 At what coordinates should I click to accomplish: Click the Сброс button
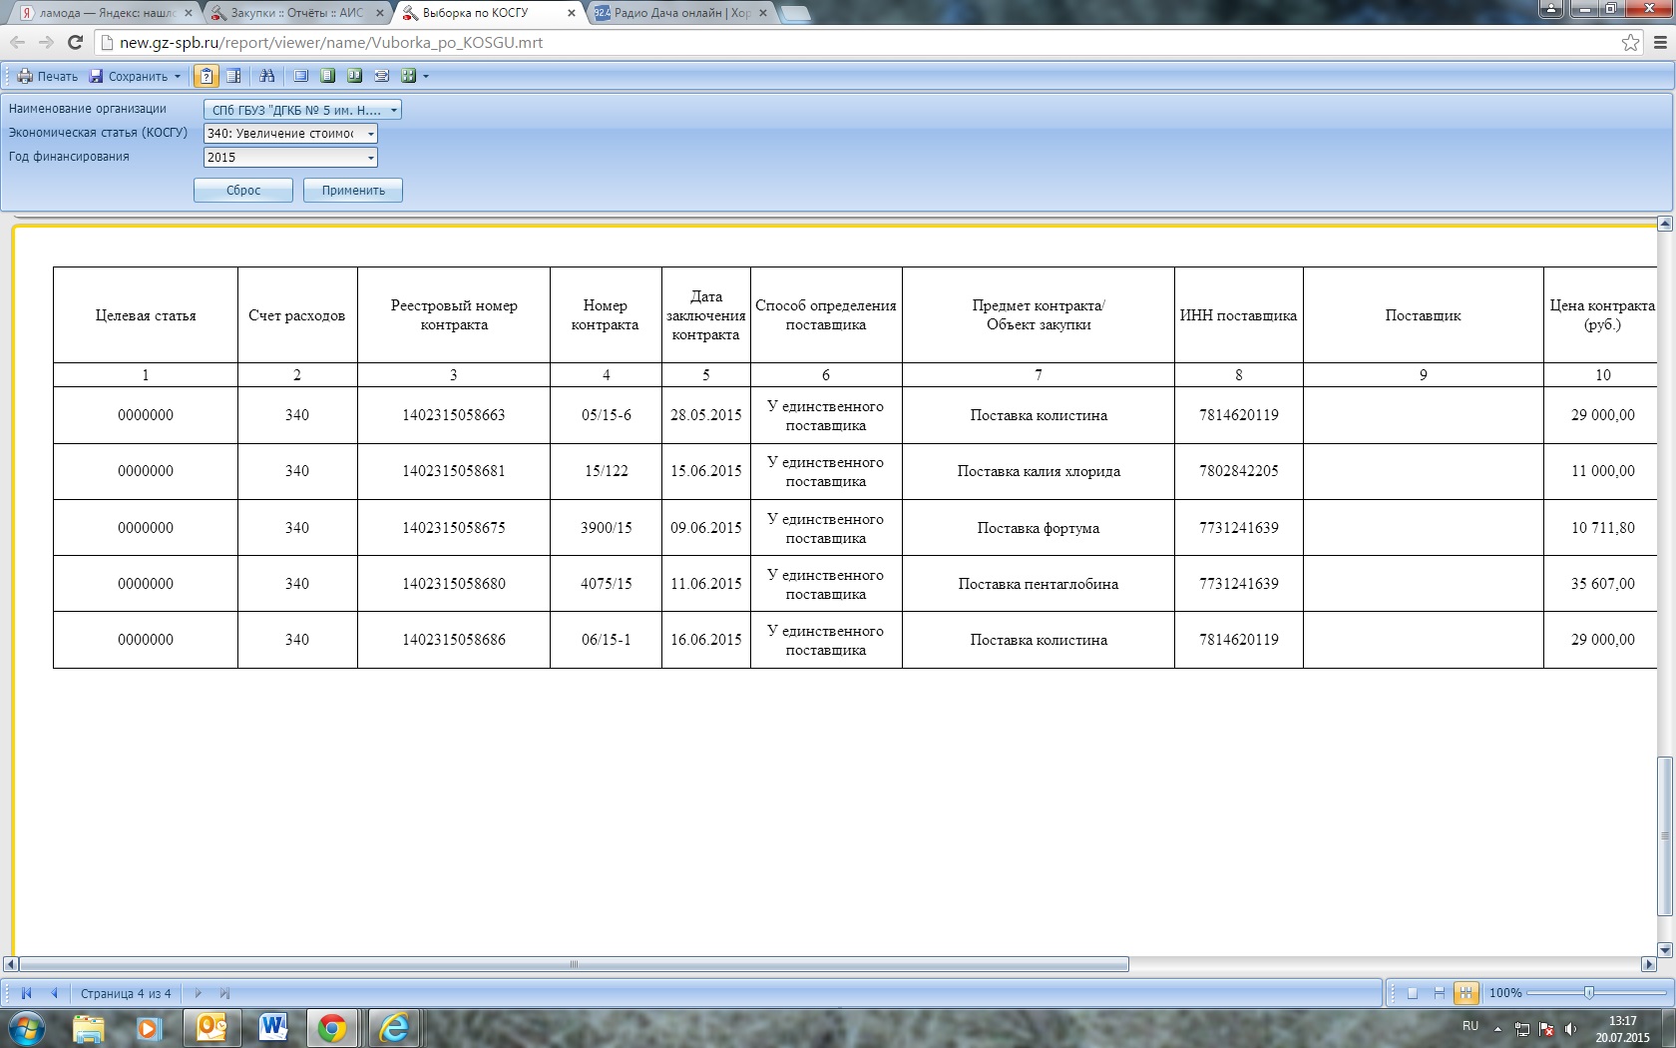click(243, 191)
